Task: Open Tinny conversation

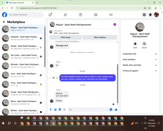Action: [x=22, y=84]
